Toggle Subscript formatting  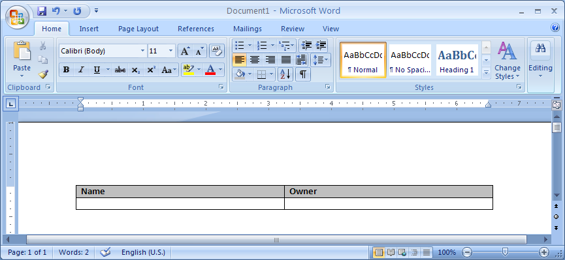(135, 70)
